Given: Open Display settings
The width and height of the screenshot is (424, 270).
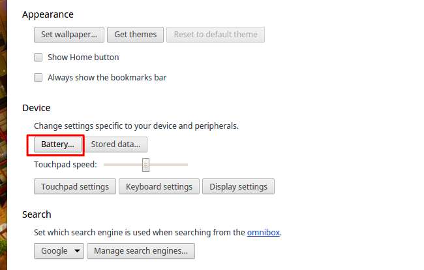Looking at the screenshot, I should click(238, 186).
